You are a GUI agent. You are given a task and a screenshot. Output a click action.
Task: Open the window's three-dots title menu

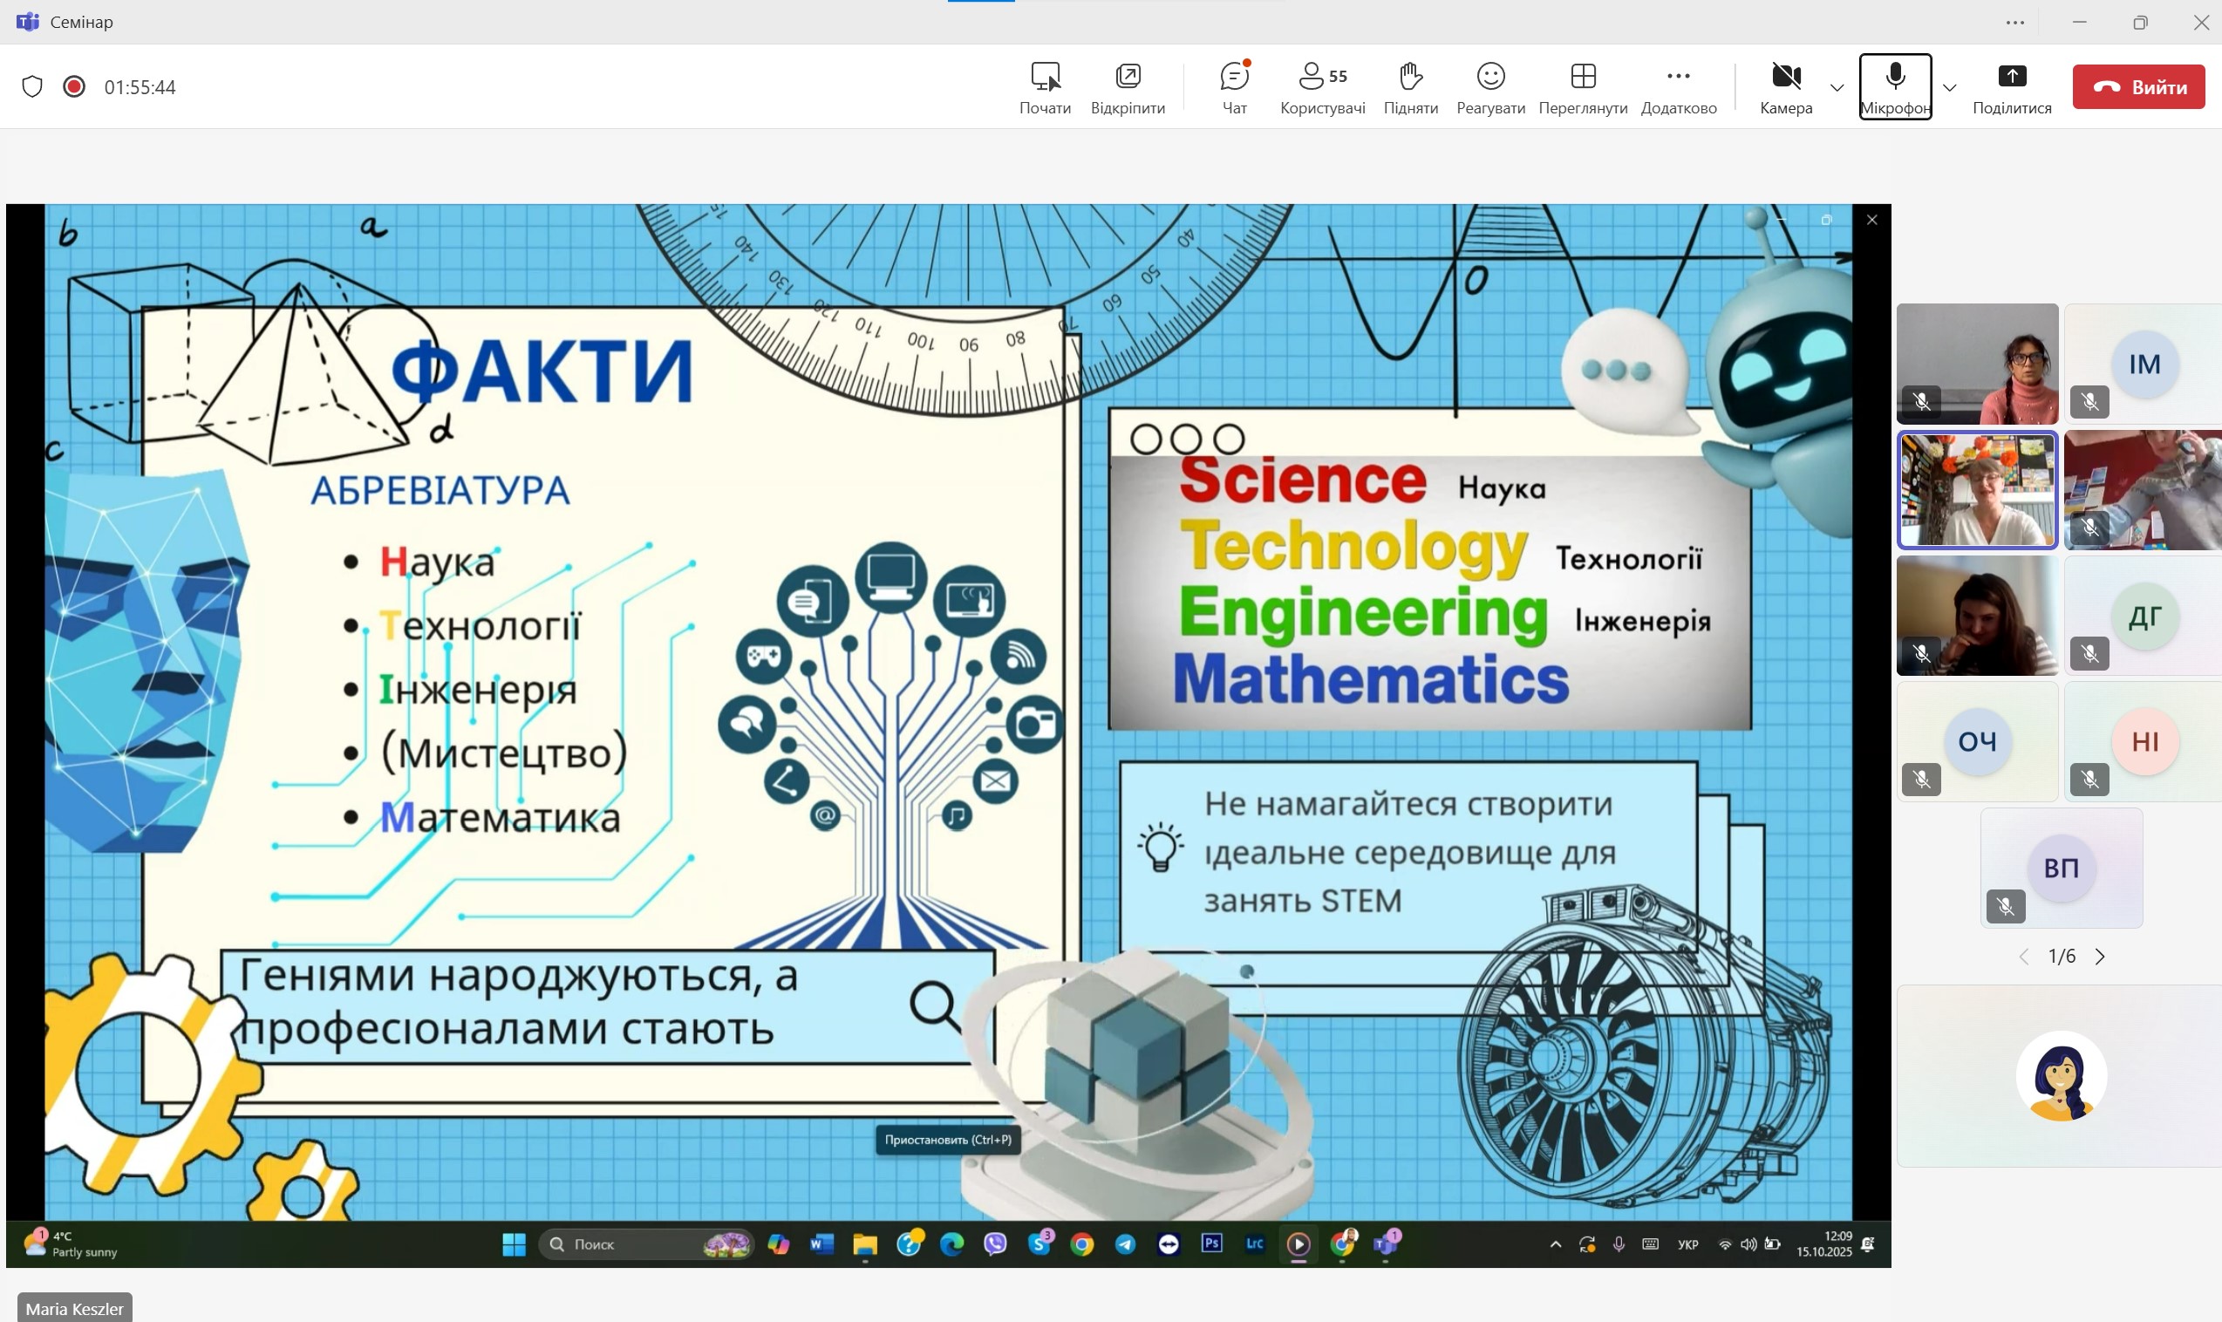(x=2014, y=23)
